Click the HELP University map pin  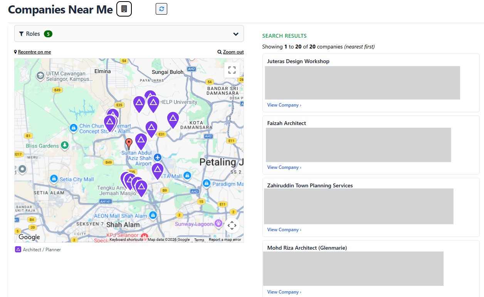153,104
